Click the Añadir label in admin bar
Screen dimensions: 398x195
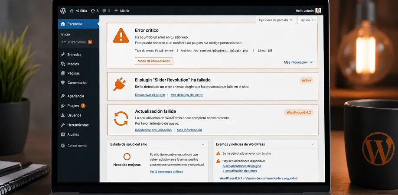(124, 11)
